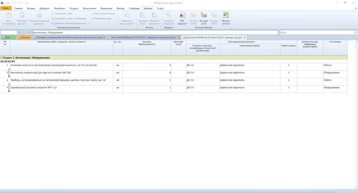Image resolution: width=358 pixels, height=193 pixels.
Task: Click Установить связь с вложением
Action: pos(69,18)
